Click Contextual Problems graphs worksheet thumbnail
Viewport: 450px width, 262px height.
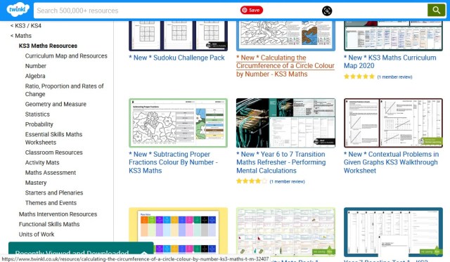393,123
